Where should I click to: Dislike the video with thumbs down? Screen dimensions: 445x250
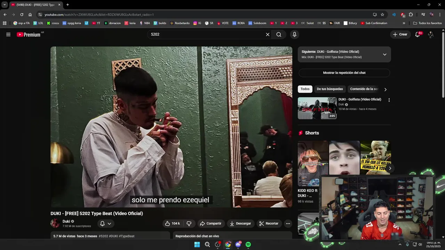click(x=189, y=223)
